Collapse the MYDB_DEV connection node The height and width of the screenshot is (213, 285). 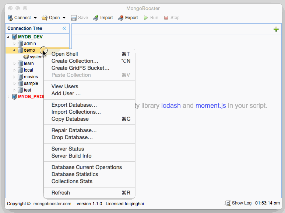[x=8, y=37]
